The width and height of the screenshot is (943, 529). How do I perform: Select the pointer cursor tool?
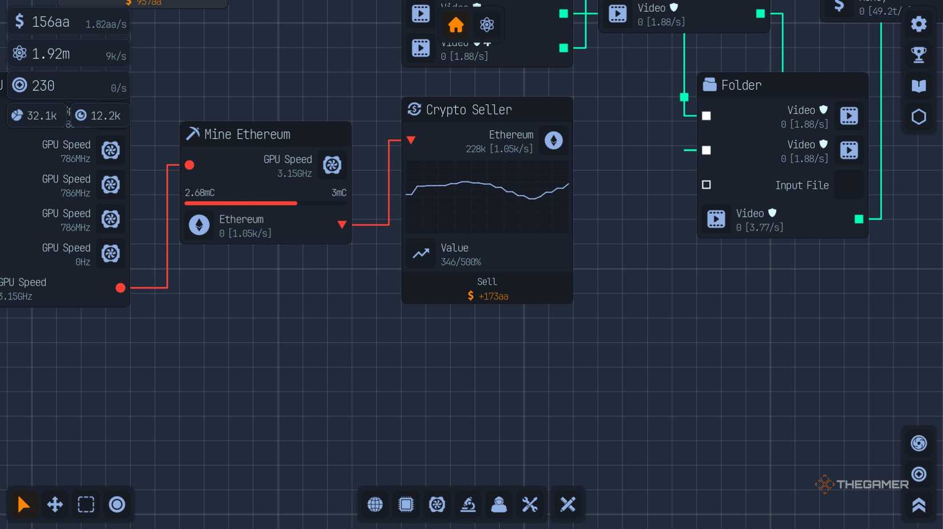23,504
